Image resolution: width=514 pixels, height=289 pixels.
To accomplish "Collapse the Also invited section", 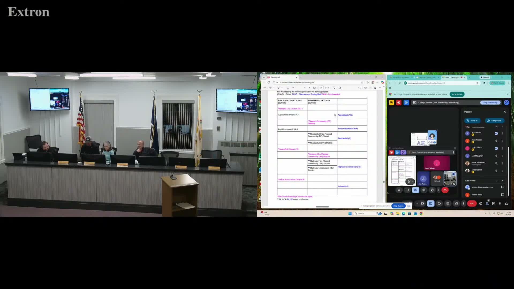I will [x=502, y=181].
